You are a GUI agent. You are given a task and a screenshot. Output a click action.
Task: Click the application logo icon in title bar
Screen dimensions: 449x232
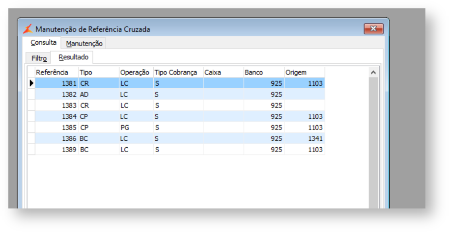[x=28, y=29]
